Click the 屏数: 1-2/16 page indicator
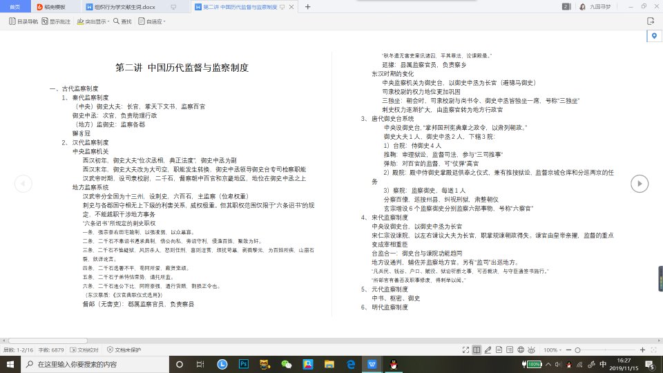The image size is (663, 373). [18, 350]
